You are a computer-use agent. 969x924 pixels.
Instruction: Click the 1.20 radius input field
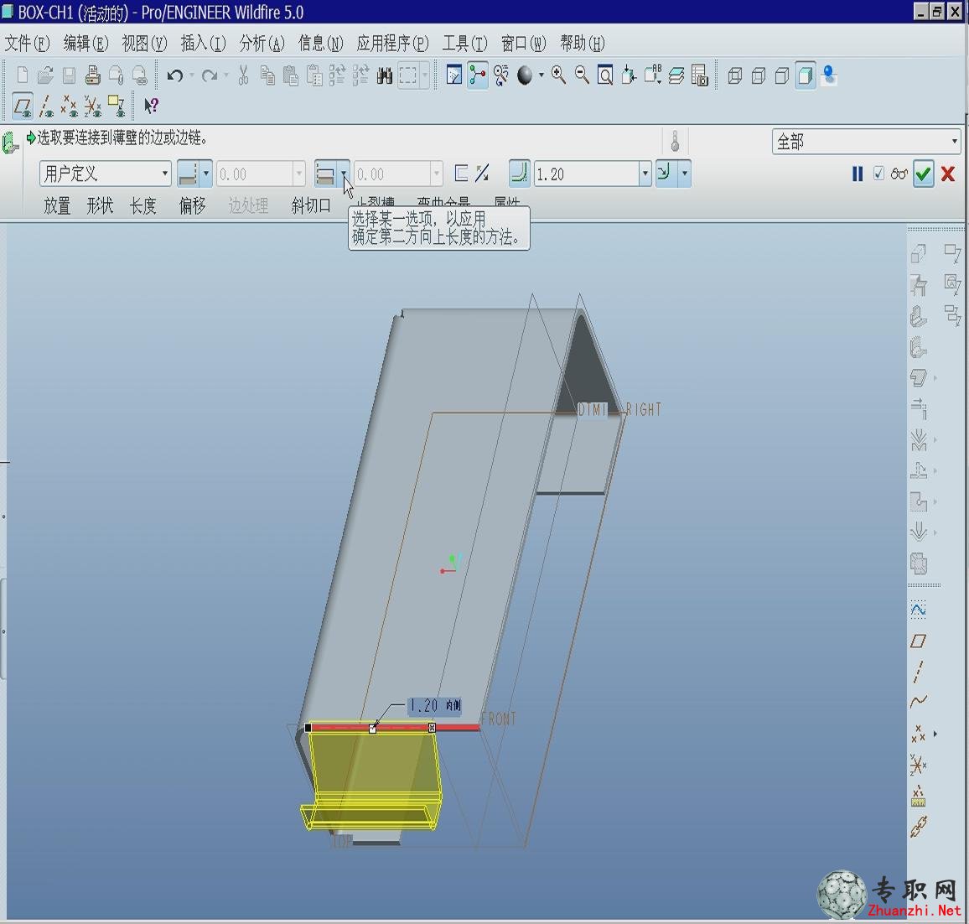click(587, 174)
